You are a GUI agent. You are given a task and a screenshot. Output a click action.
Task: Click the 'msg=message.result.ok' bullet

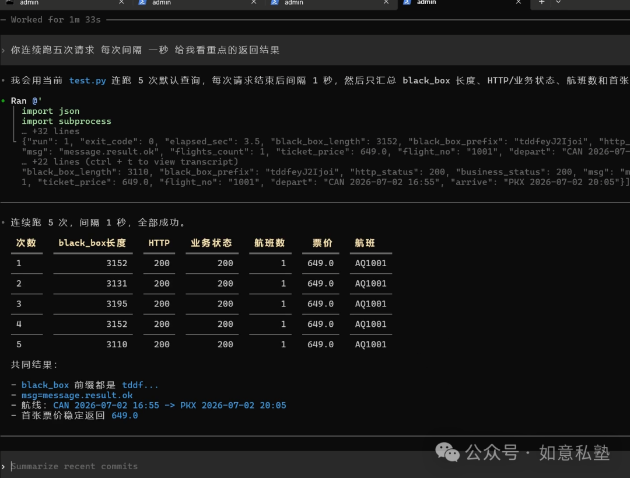77,395
